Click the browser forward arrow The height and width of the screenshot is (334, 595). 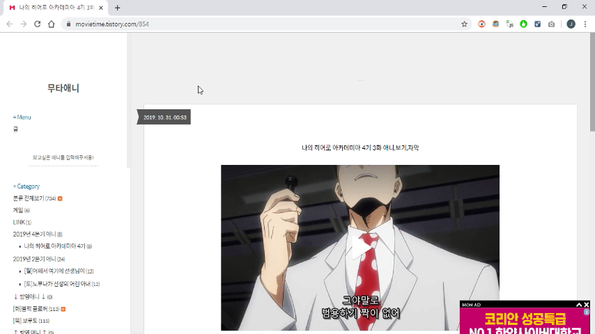pyautogui.click(x=24, y=24)
